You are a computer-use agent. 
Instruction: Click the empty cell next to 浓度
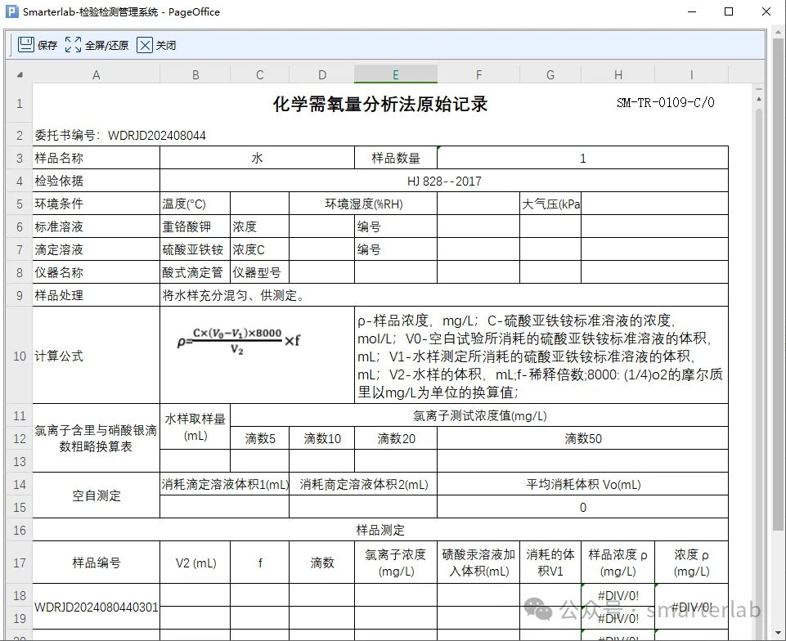click(321, 226)
